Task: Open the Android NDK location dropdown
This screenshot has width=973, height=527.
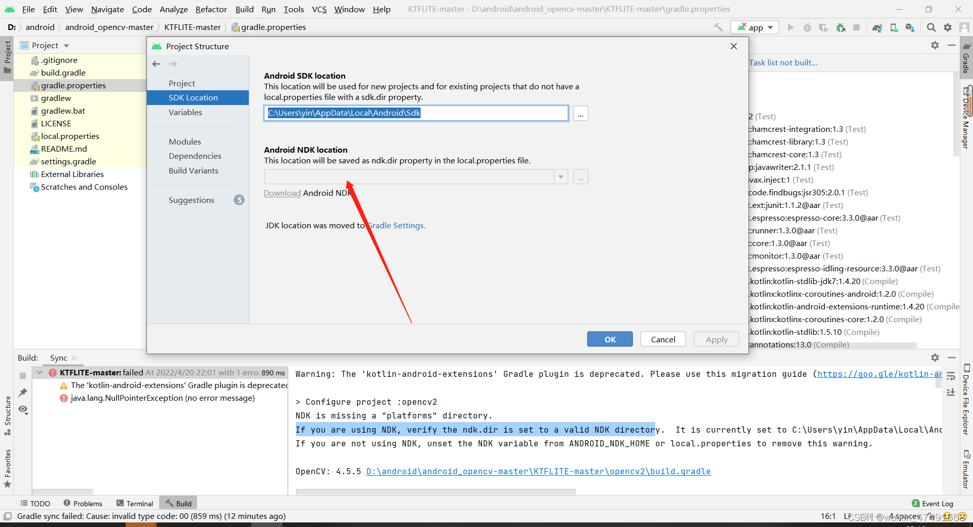Action: tap(561, 177)
